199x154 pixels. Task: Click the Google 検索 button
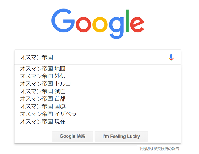click(x=72, y=137)
